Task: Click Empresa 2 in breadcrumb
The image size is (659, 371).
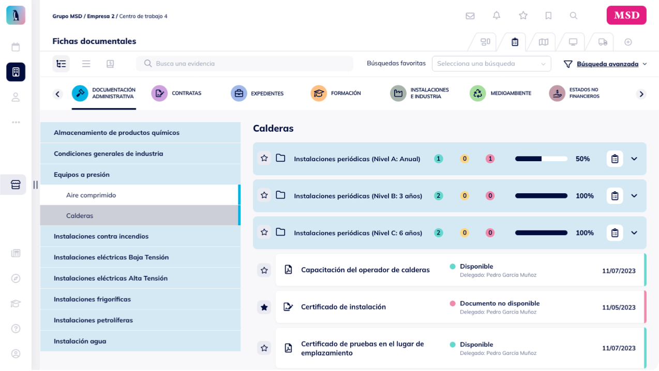Action: pos(101,16)
